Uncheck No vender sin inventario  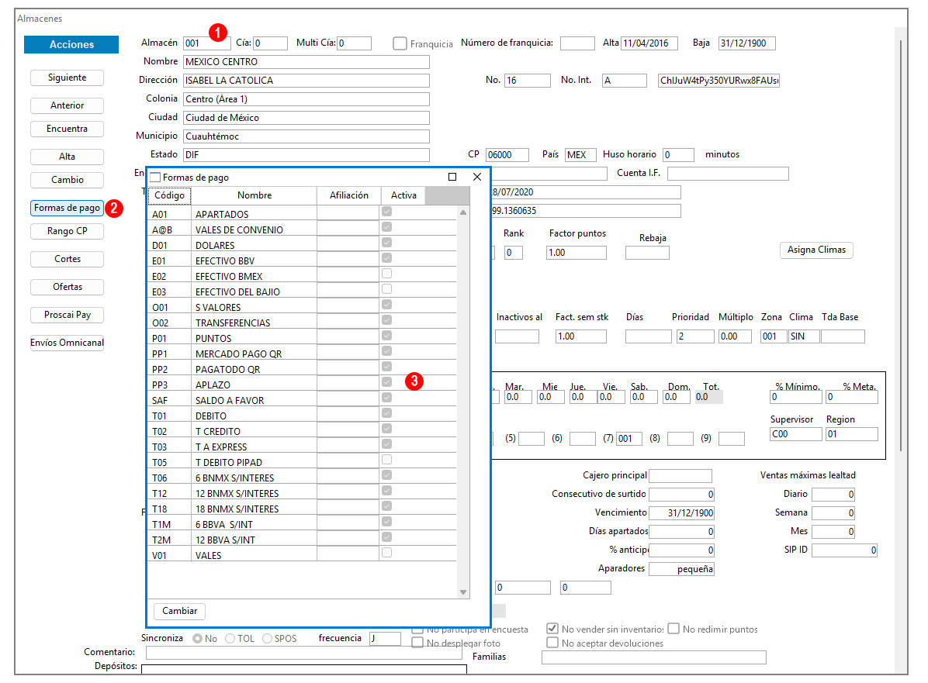pyautogui.click(x=552, y=629)
